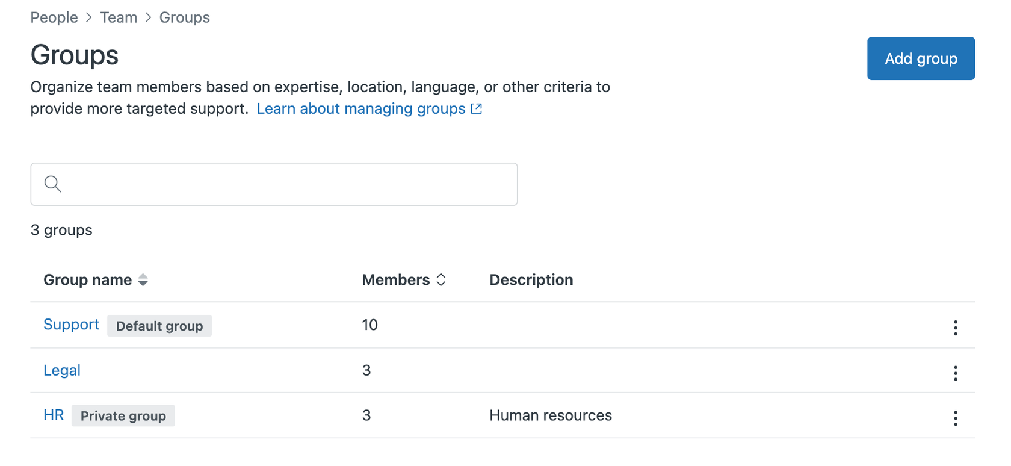1011x466 pixels.
Task: Click the external link icon after the help link
Action: point(476,109)
